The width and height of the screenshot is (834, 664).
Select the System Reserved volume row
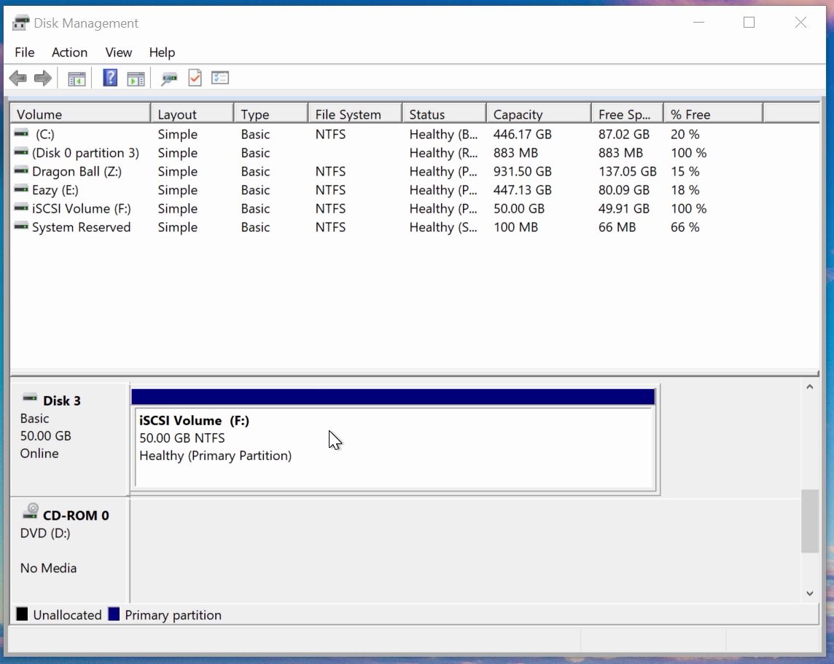[81, 227]
